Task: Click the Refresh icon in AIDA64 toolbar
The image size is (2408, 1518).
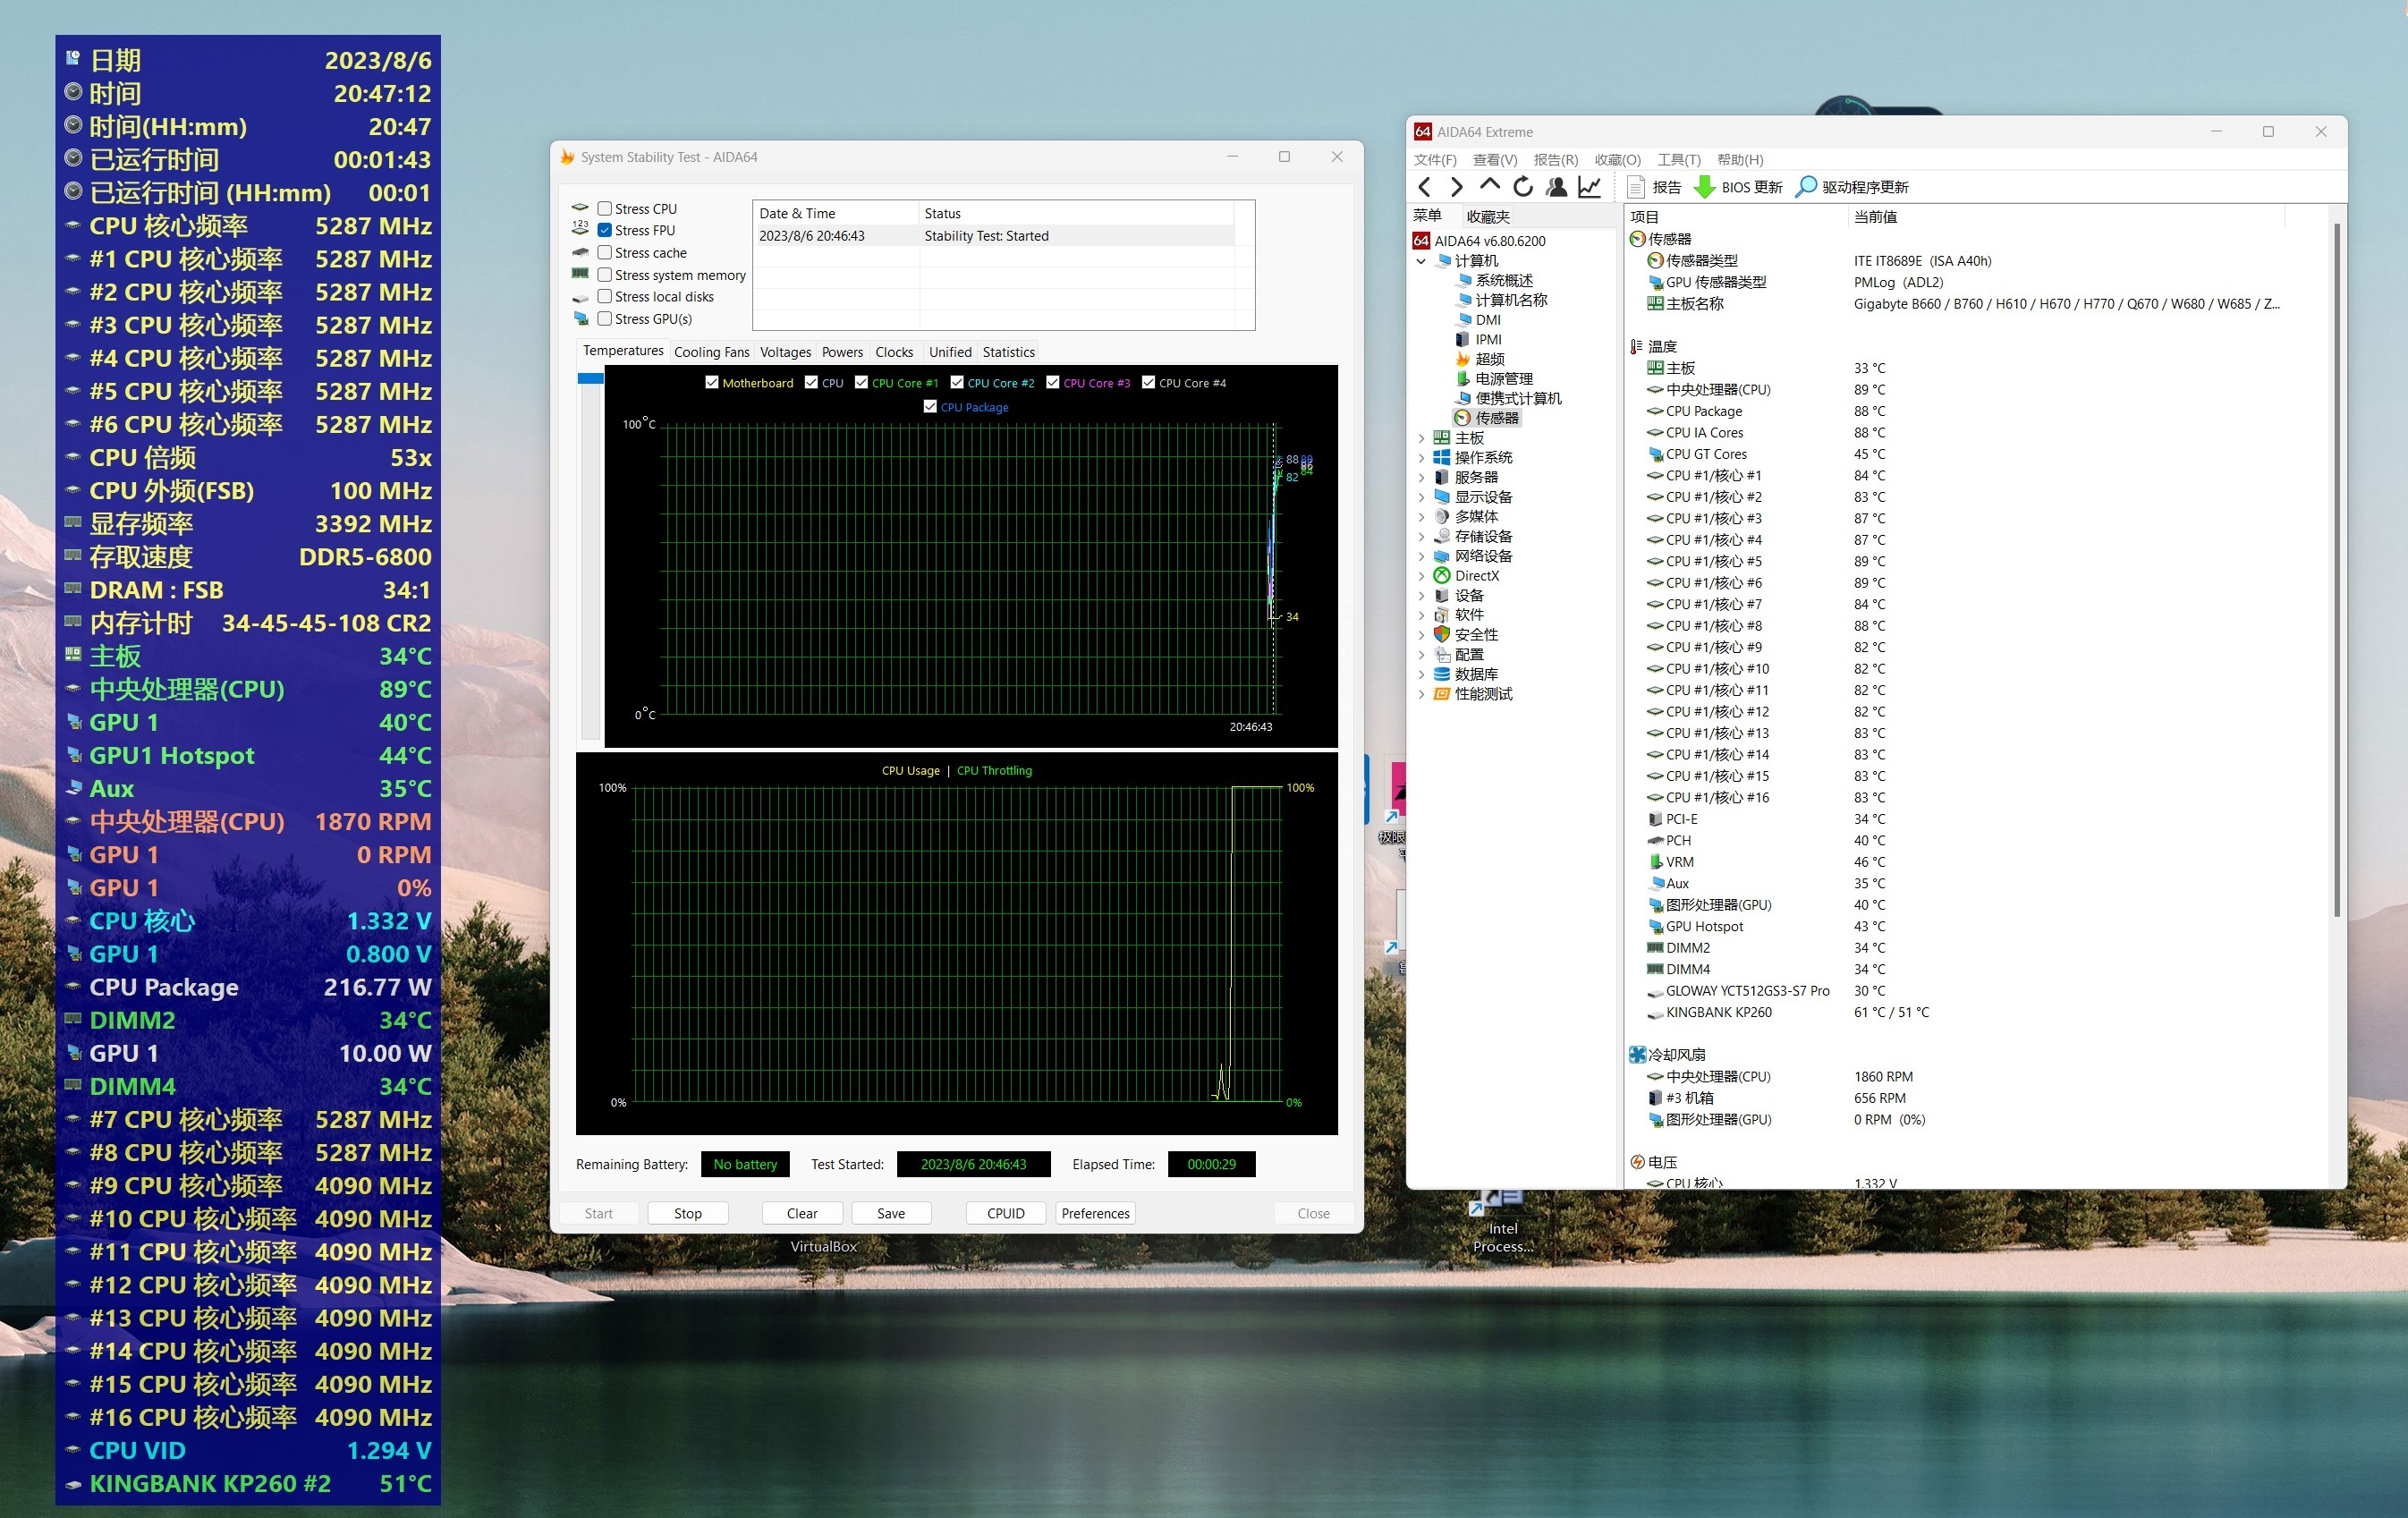Action: pos(1523,186)
